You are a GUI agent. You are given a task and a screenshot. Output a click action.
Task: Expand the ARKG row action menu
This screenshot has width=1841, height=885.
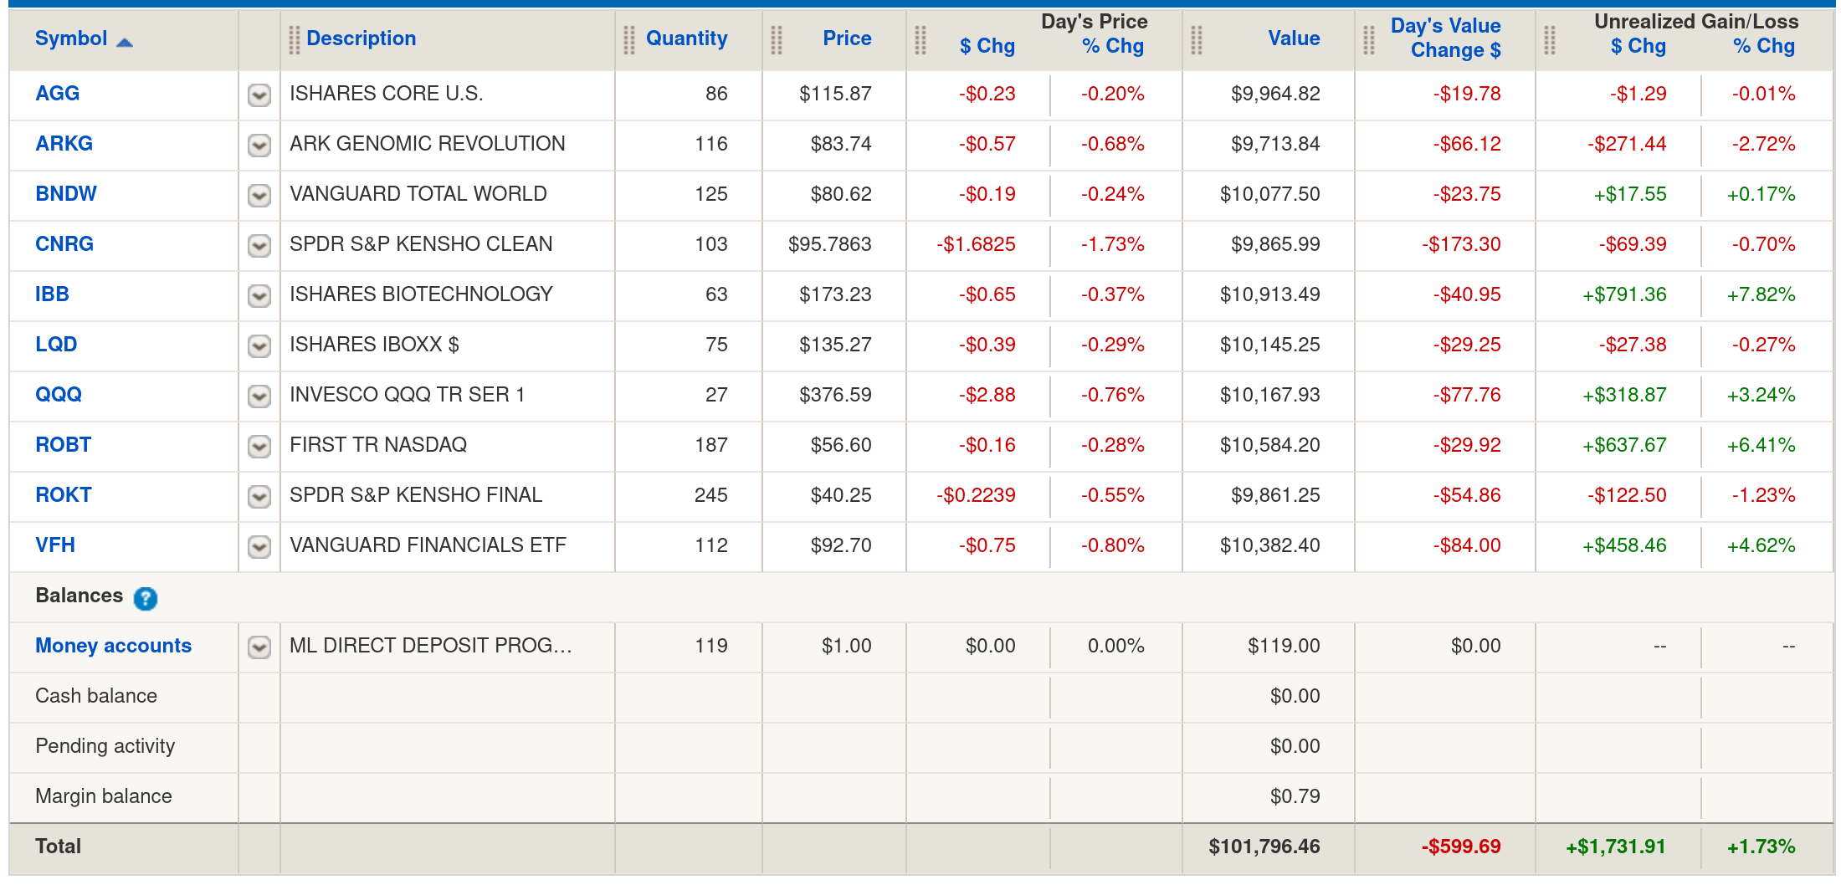coord(259,145)
